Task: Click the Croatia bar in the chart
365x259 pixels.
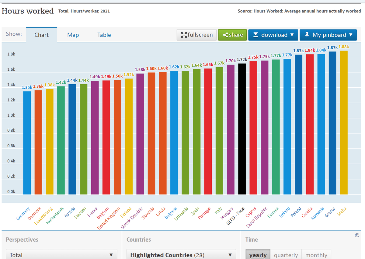Action: coord(310,124)
